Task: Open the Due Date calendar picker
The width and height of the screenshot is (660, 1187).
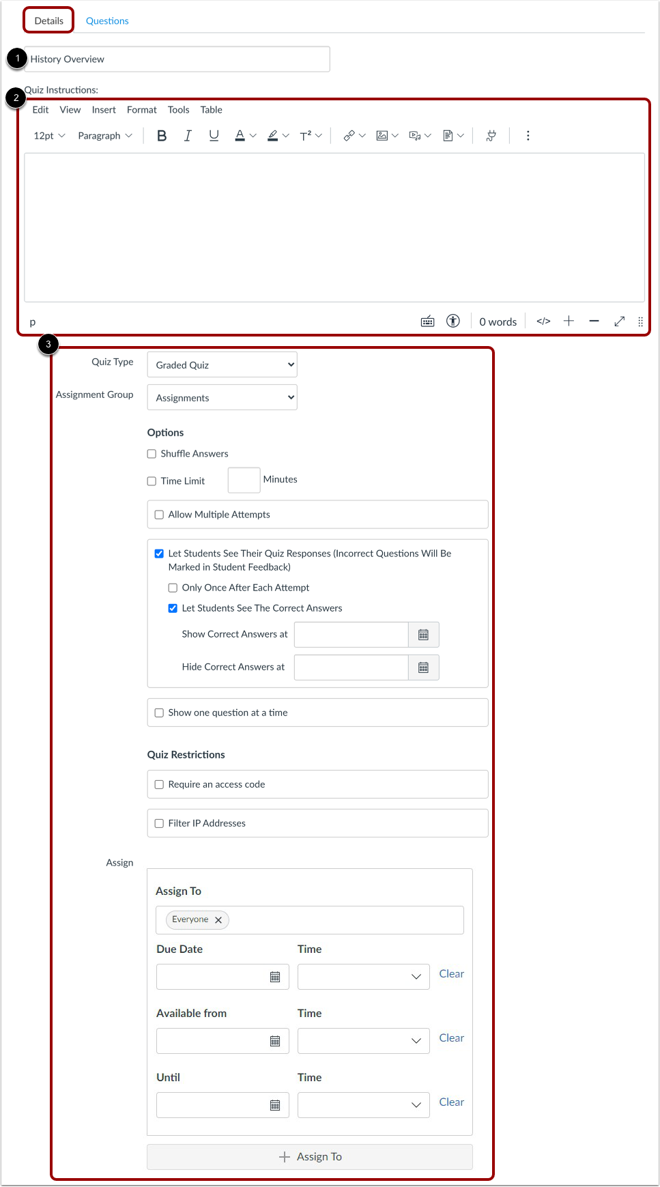Action: click(275, 977)
